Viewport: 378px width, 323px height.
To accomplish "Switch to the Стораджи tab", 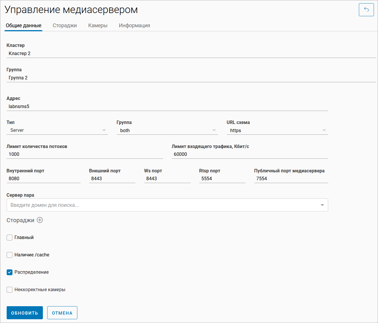I will 65,25.
